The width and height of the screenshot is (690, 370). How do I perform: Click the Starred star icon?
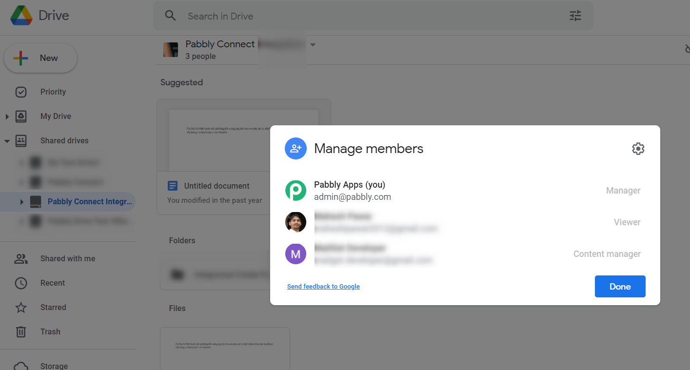[x=21, y=308]
